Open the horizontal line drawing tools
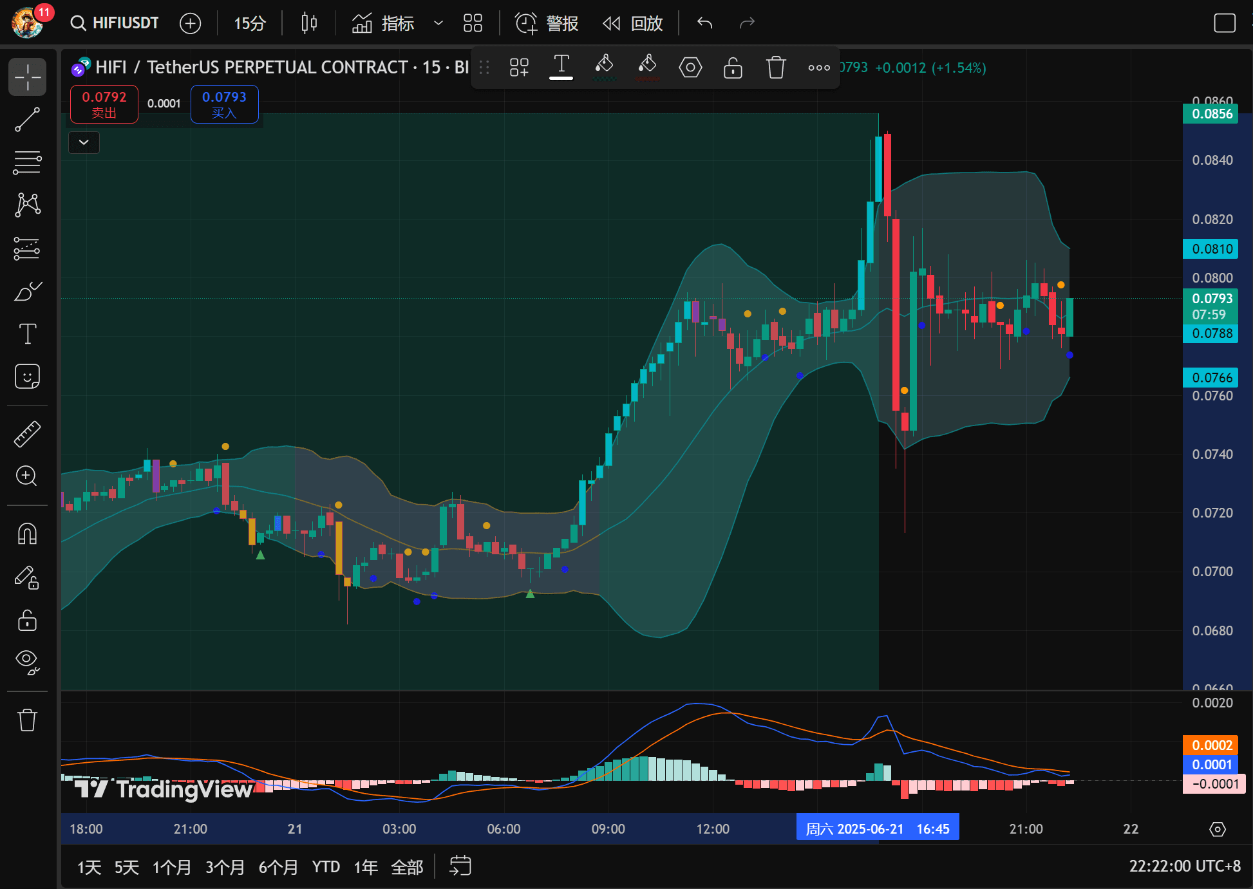Screen dimensions: 1253x889 tap(27, 163)
